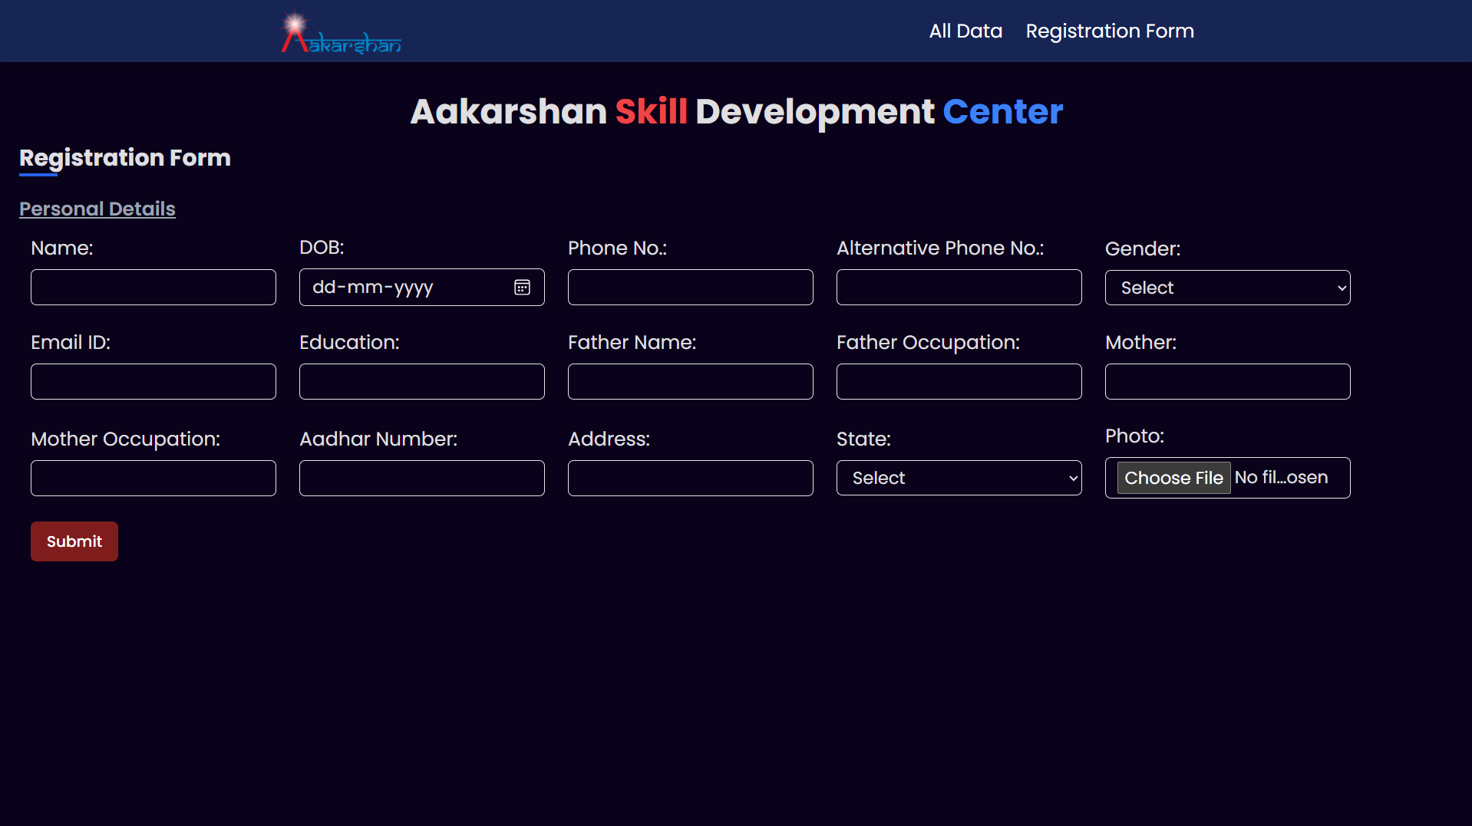Open the Gender dropdown
This screenshot has width=1472, height=826.
pos(1227,288)
